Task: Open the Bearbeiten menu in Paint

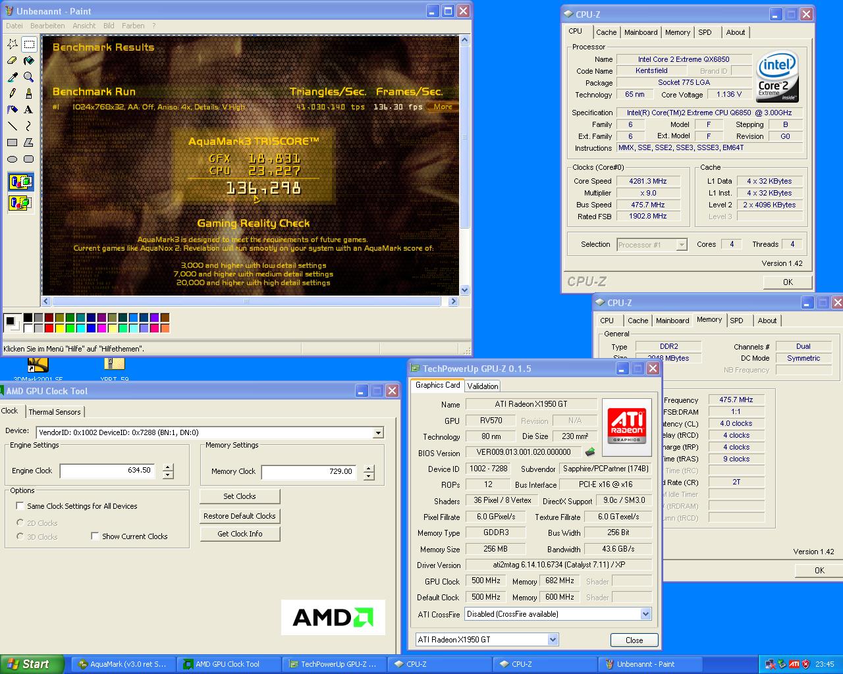Action: coord(47,26)
